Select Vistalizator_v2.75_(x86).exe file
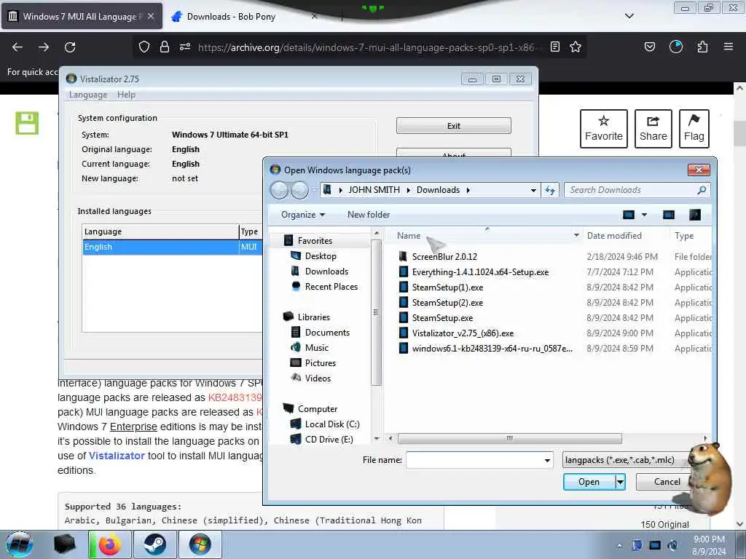The width and height of the screenshot is (746, 559). (x=456, y=333)
